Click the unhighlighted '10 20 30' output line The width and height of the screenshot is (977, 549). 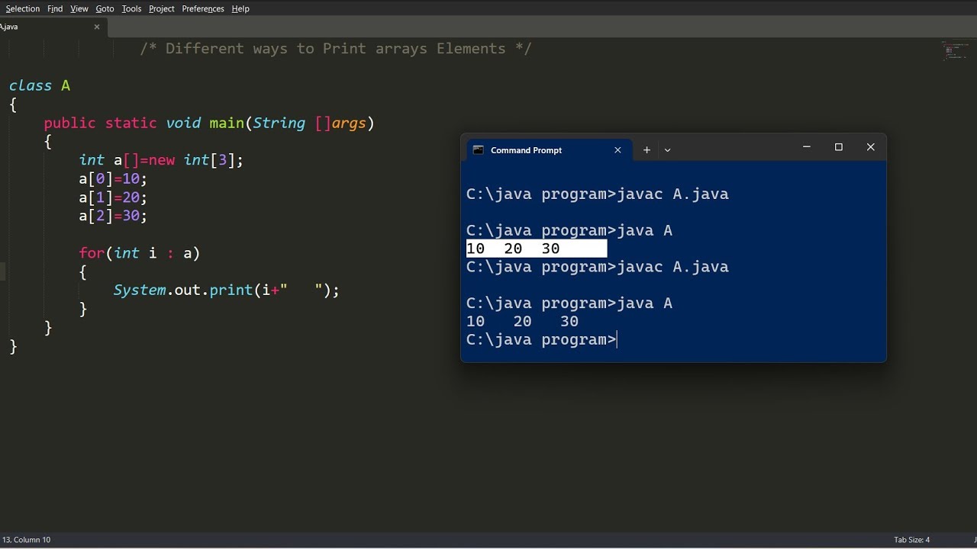pos(523,322)
